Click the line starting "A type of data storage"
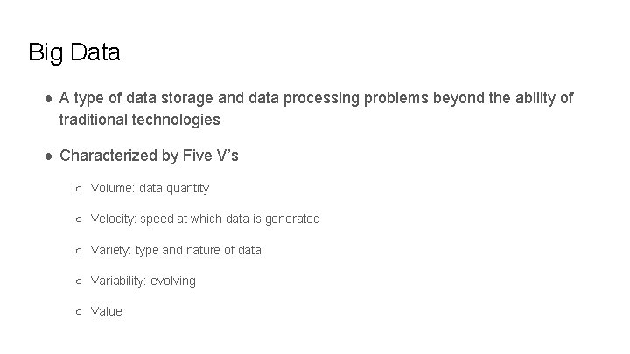 click(x=316, y=98)
